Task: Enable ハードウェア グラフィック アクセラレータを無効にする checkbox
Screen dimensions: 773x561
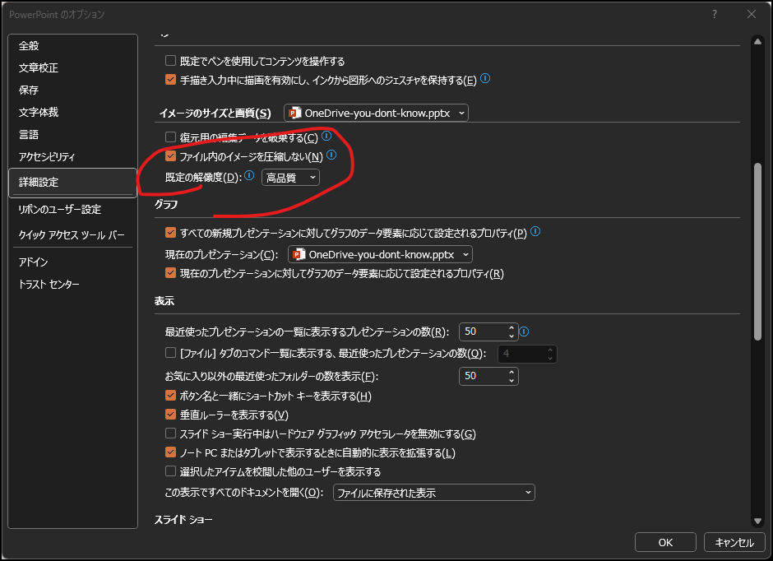Action: tap(170, 433)
